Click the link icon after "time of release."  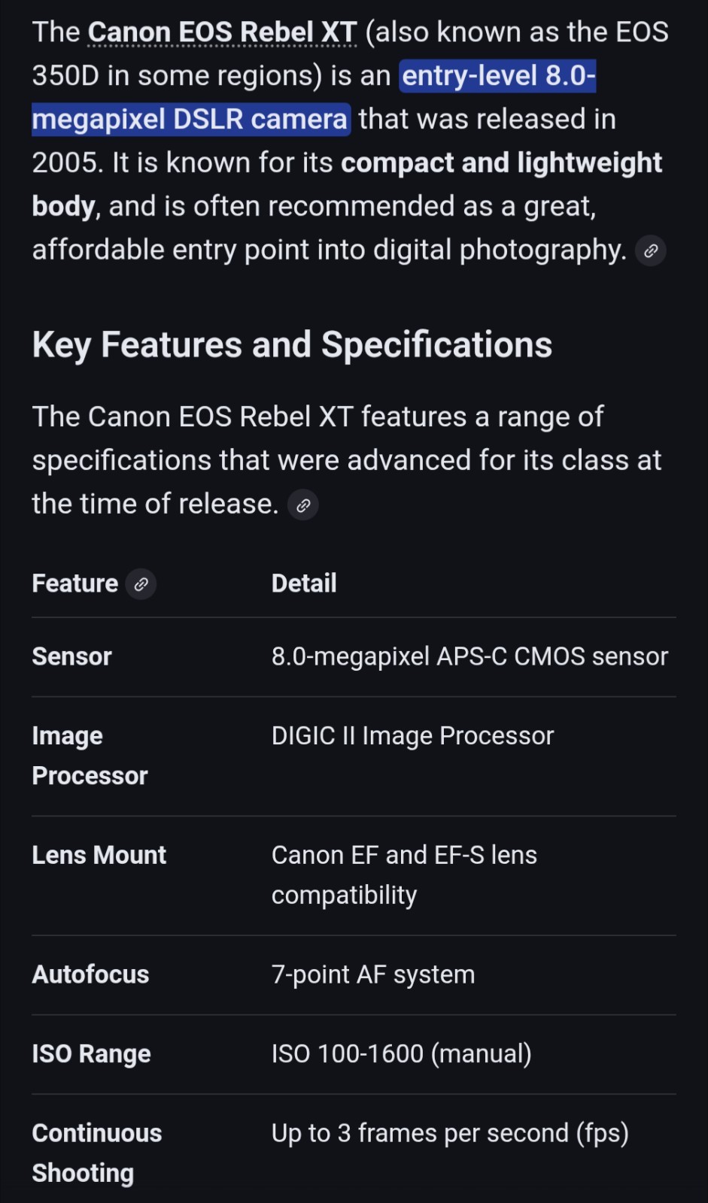(303, 505)
